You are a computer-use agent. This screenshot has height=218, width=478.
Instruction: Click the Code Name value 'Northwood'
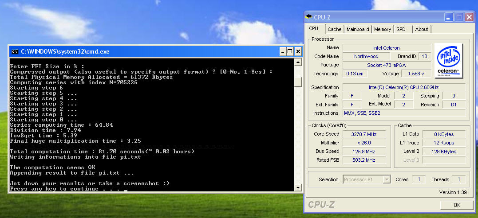pyautogui.click(x=366, y=56)
